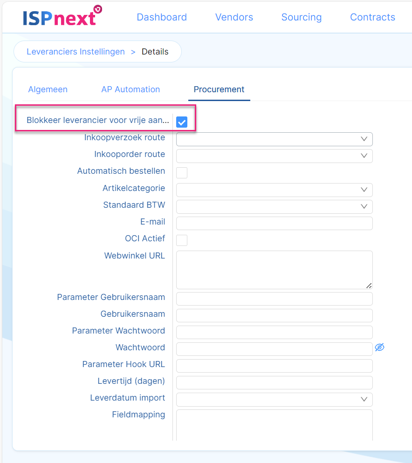
Task: Click the Automatisch bestellen label
Action: [x=121, y=171]
